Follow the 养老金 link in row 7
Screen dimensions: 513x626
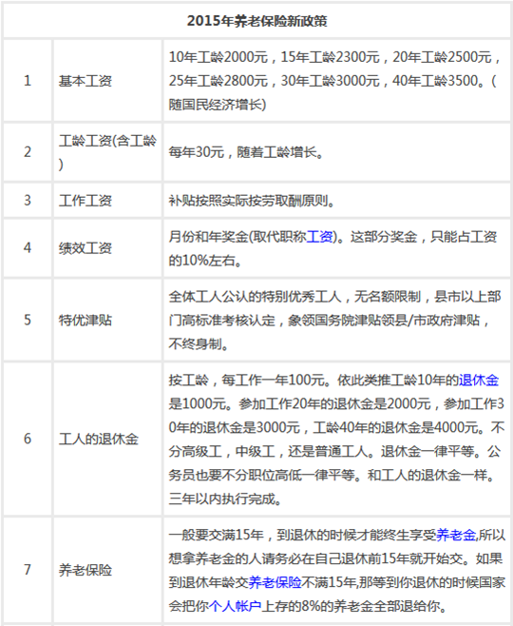click(x=456, y=535)
